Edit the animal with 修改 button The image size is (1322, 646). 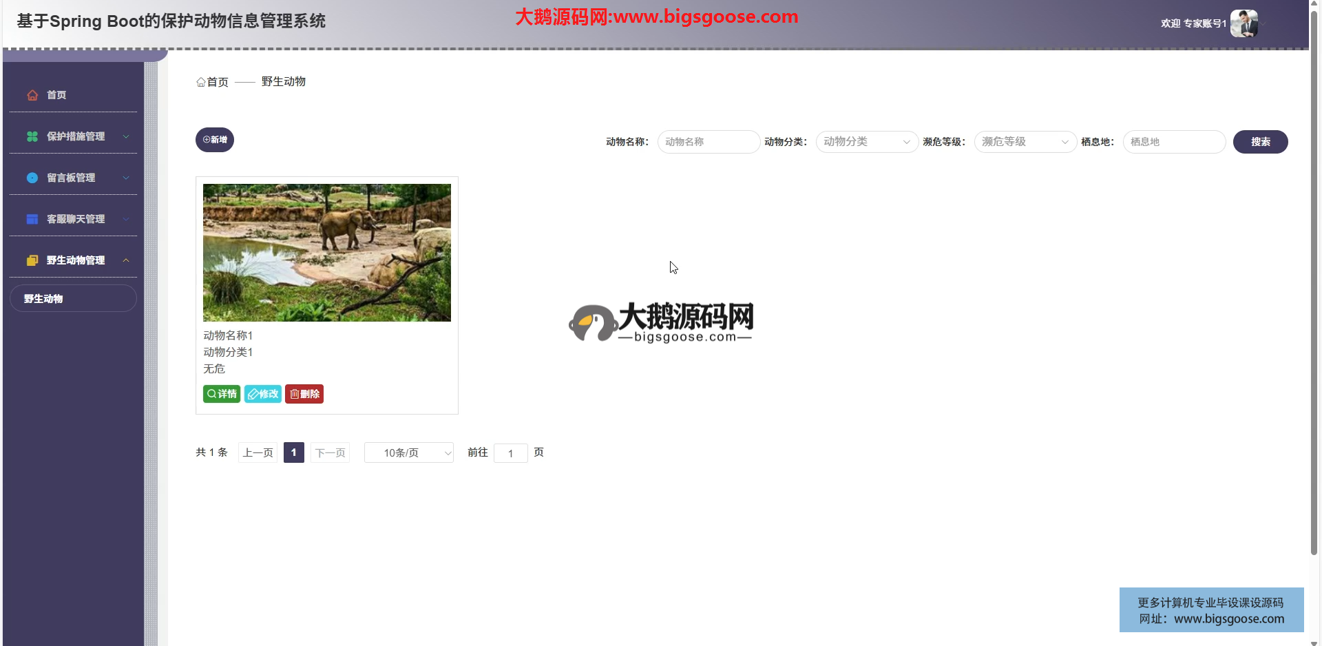click(x=263, y=394)
